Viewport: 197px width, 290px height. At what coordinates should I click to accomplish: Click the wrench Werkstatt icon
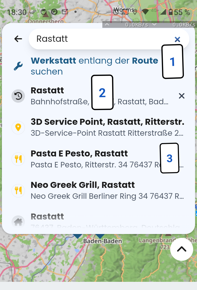pos(18,66)
